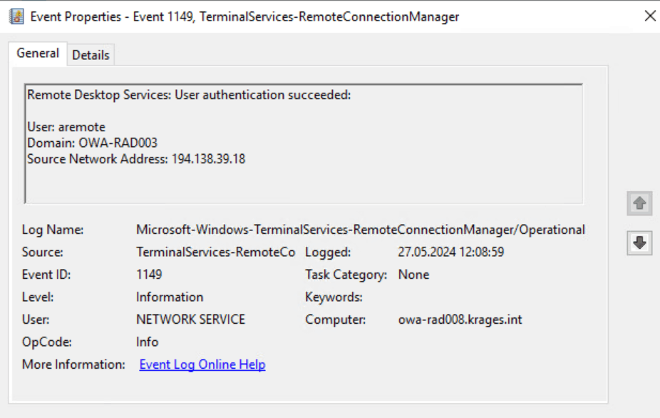The height and width of the screenshot is (418, 660).
Task: Go to previous event with up arrow
Action: tap(639, 203)
